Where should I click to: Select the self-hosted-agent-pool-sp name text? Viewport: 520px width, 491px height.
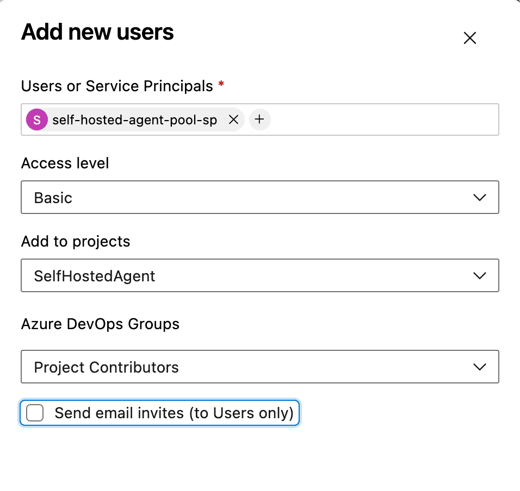(134, 120)
